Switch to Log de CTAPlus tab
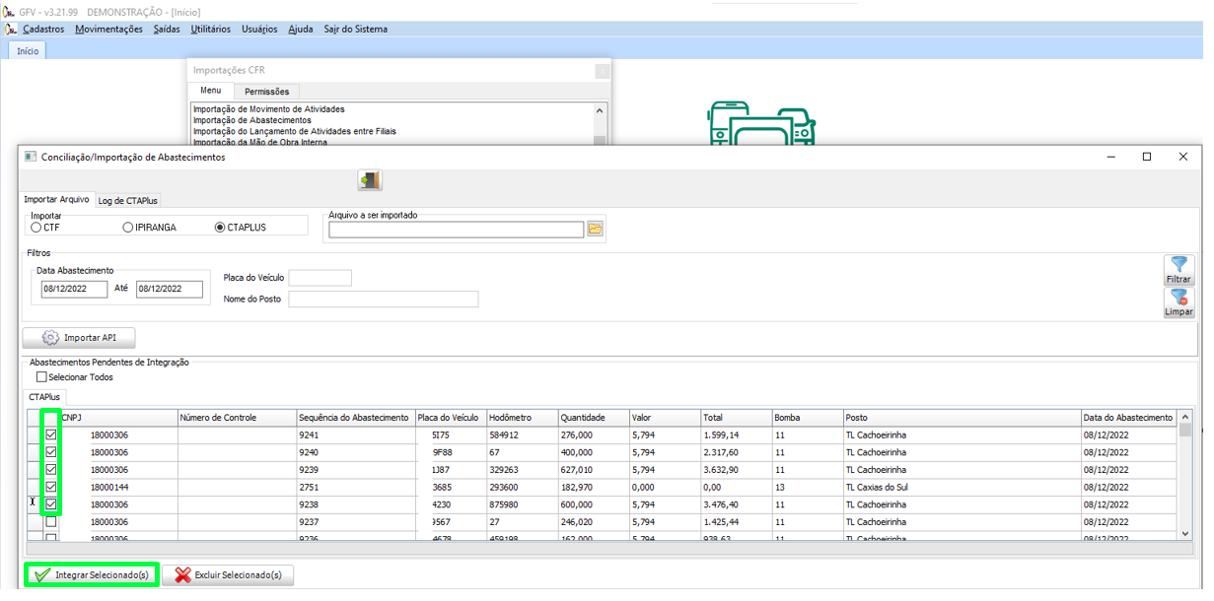 coord(127,200)
